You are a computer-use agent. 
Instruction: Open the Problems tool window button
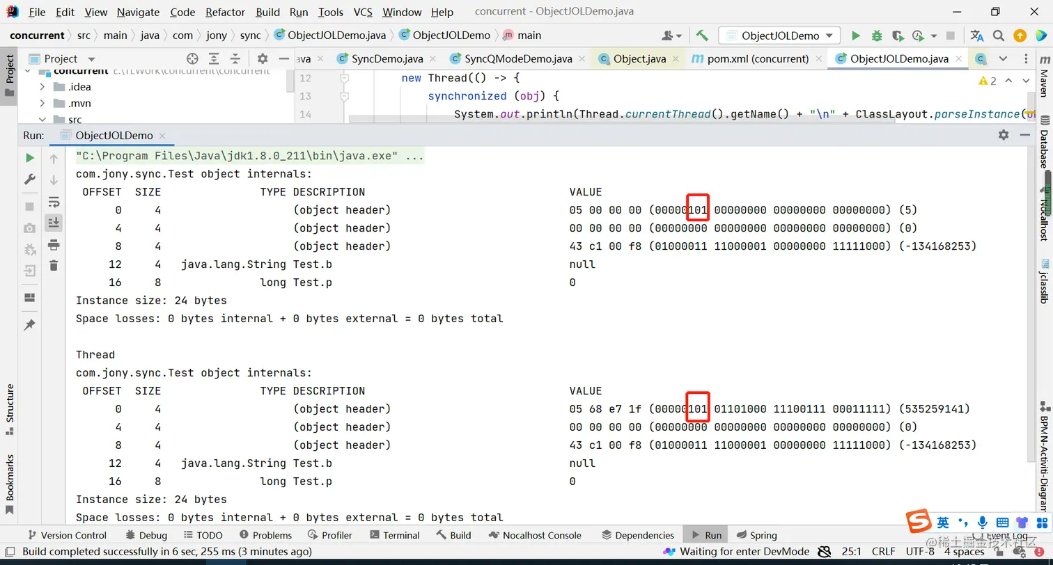tap(265, 535)
